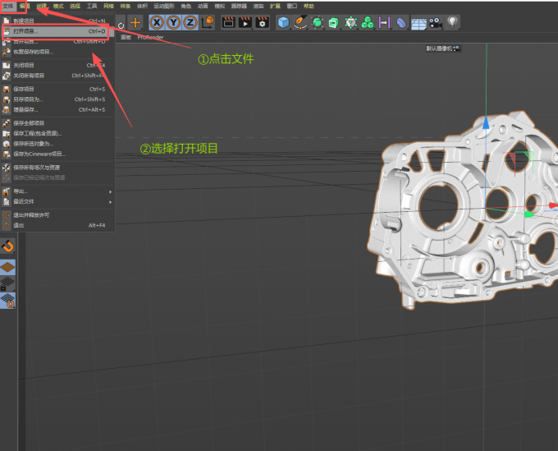Add a Camera using the camera icon
The height and width of the screenshot is (451, 558).
tap(435, 23)
